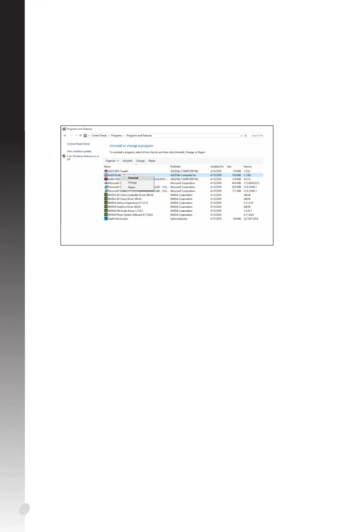Click Programs and Features in the breadcrumb
Image resolution: width=353 pixels, height=532 pixels.
(x=139, y=135)
